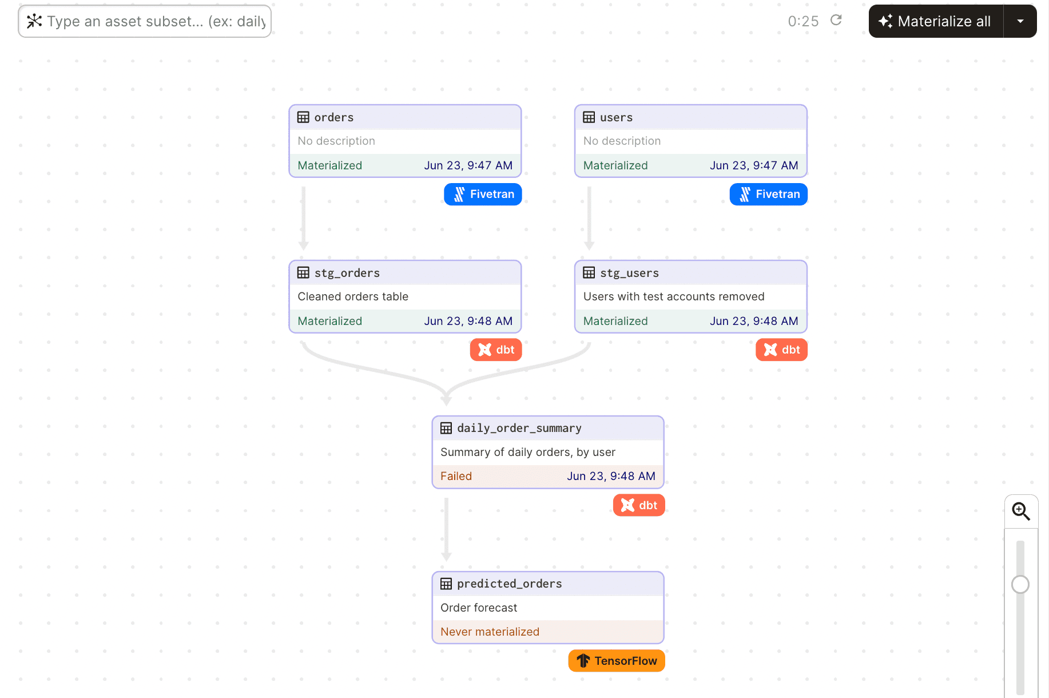Open the TensorFlow badge under predicted_orders
This screenshot has height=698, width=1049.
pos(616,660)
